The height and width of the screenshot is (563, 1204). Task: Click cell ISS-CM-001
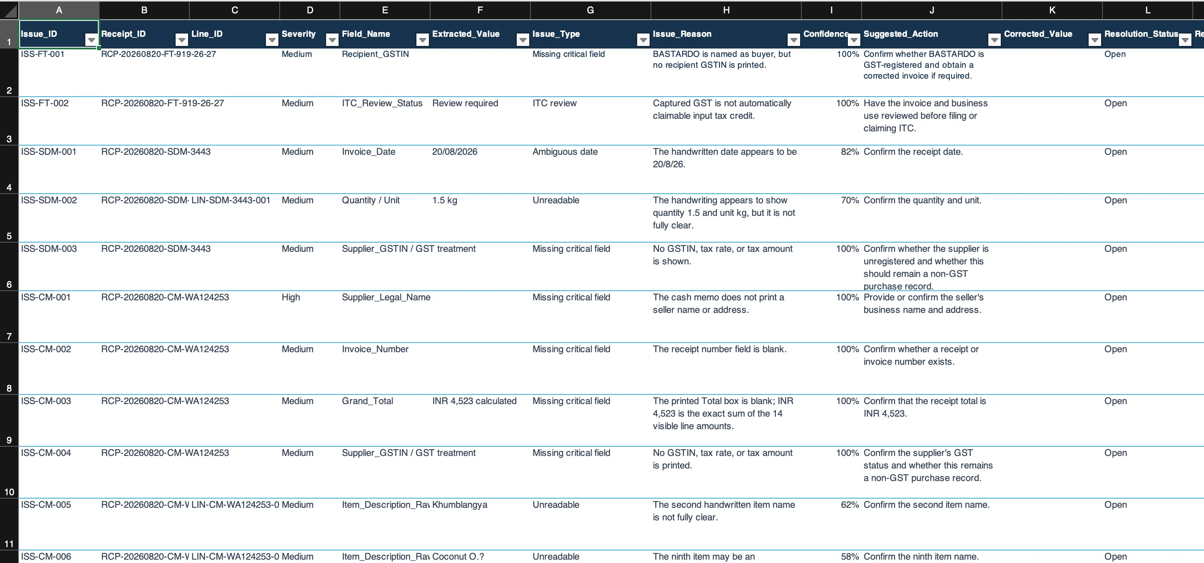(x=59, y=317)
